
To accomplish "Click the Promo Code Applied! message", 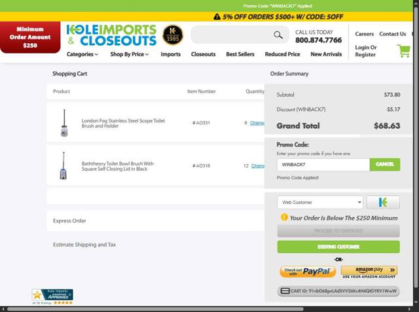I will pos(297,178).
